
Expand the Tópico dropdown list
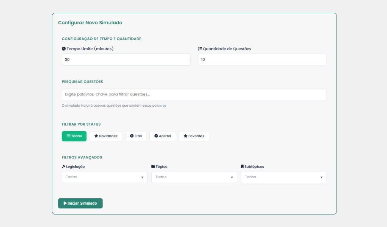(194, 177)
